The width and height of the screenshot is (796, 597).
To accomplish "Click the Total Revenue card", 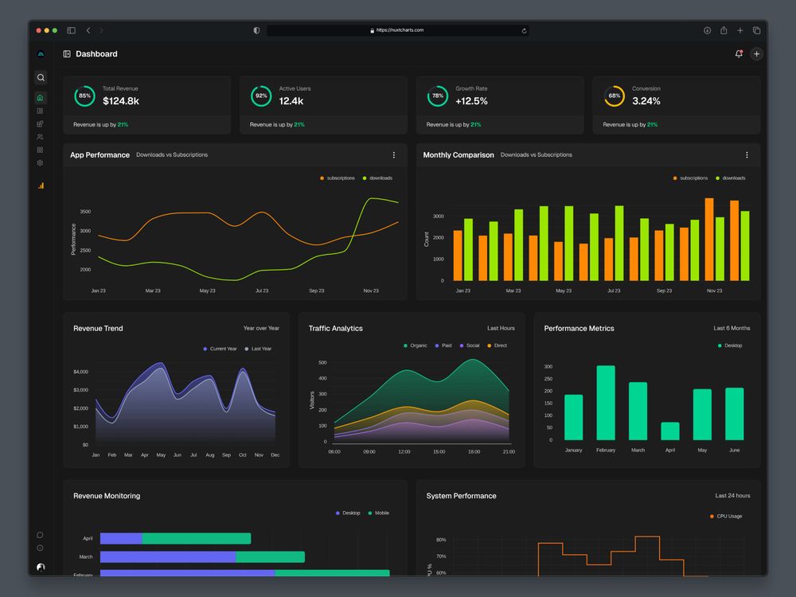I will click(146, 105).
